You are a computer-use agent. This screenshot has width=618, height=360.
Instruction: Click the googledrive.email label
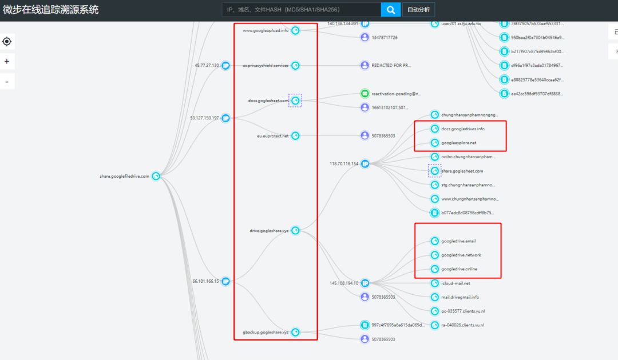pyautogui.click(x=458, y=241)
